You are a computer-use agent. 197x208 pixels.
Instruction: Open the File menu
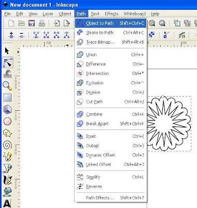[x=7, y=14]
